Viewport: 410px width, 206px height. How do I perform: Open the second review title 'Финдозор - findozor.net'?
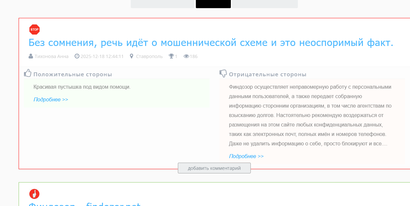(84, 204)
